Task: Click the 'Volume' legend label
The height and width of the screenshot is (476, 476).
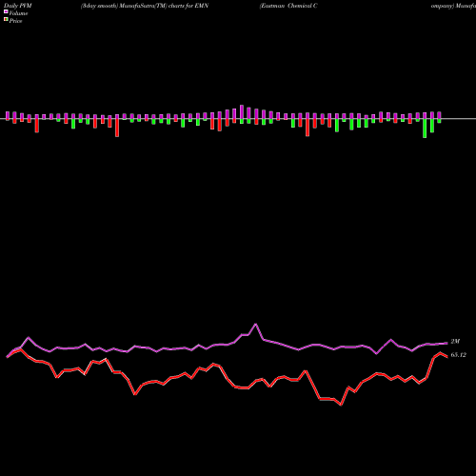Action: (18, 13)
